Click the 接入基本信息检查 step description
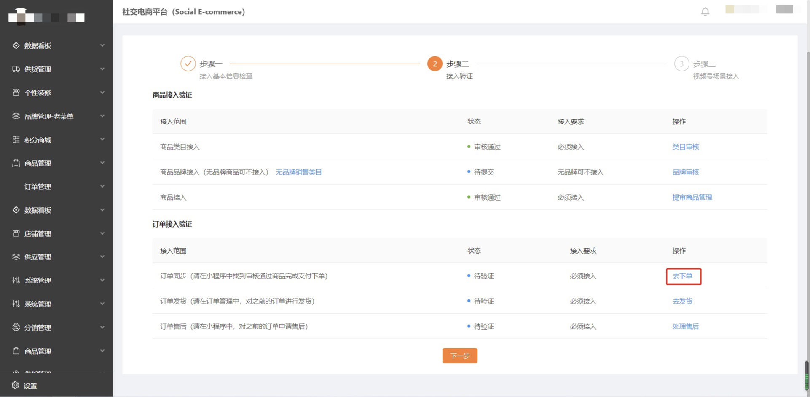 (226, 76)
